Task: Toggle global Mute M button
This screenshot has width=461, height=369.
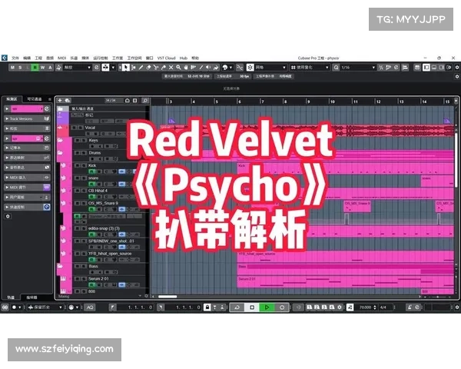Action: tap(12, 68)
